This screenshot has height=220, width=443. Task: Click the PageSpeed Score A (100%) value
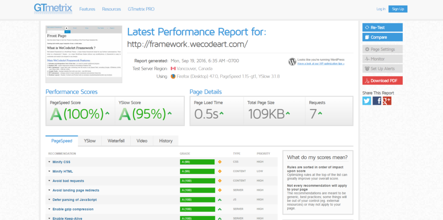click(x=77, y=114)
